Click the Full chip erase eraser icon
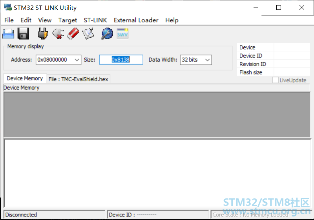This screenshot has height=220, width=314. pyautogui.click(x=73, y=34)
